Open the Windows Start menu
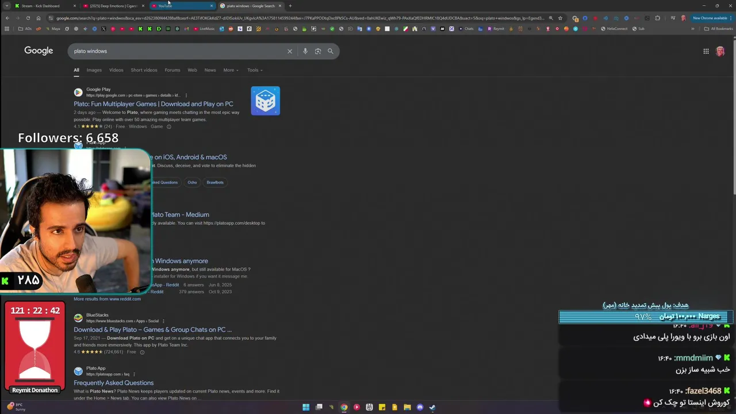The width and height of the screenshot is (736, 414). coord(306,407)
